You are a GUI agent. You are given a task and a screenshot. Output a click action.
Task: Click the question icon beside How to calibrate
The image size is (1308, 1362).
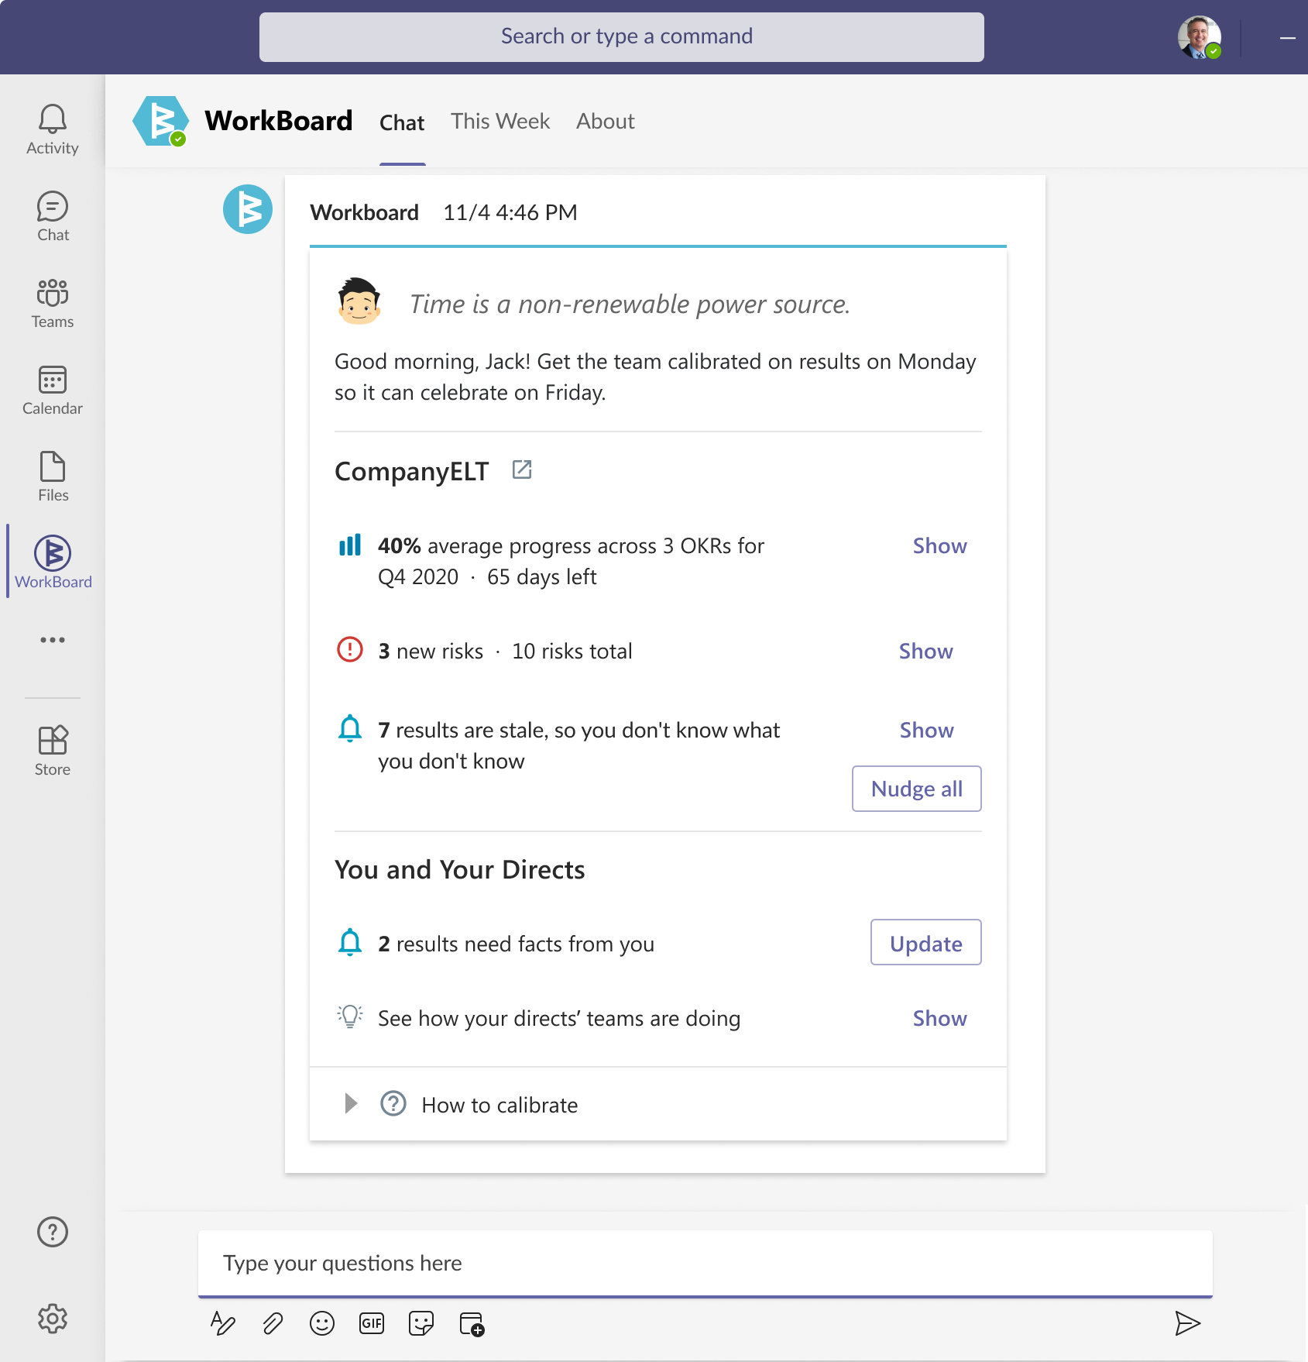[393, 1103]
